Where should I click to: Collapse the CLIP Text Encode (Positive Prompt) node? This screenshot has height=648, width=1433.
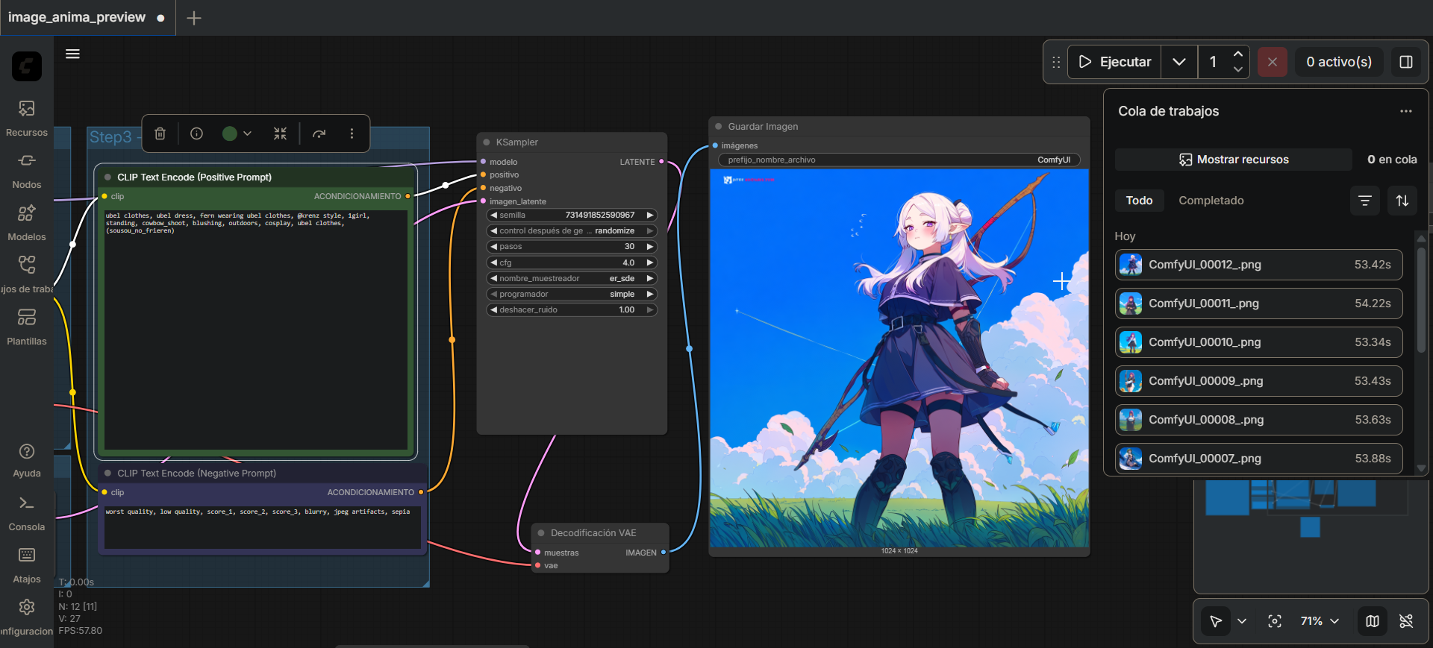108,177
